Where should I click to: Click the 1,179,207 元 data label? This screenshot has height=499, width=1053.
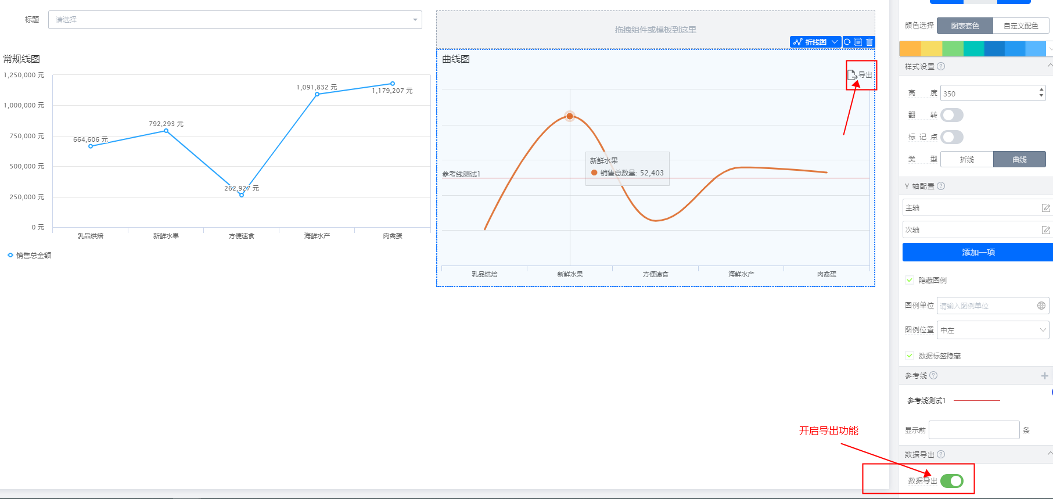[392, 91]
